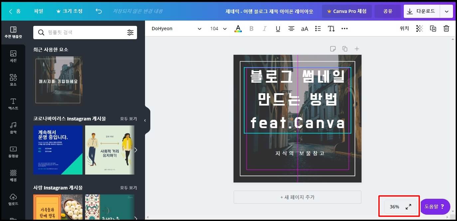
Task: Open 배경 background sidebar tab
Action: [13, 176]
